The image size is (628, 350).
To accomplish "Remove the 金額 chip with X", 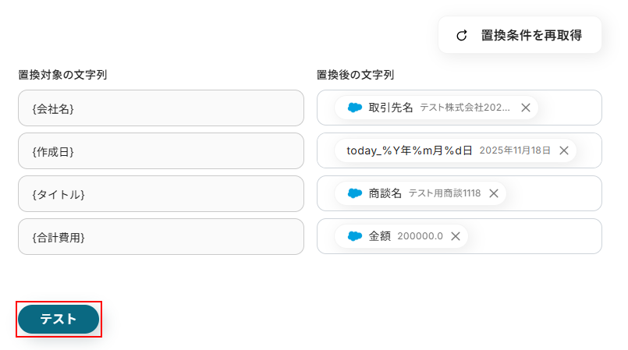I will pyautogui.click(x=456, y=236).
